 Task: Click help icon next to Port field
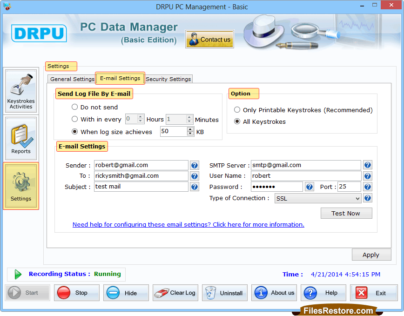[x=368, y=187]
